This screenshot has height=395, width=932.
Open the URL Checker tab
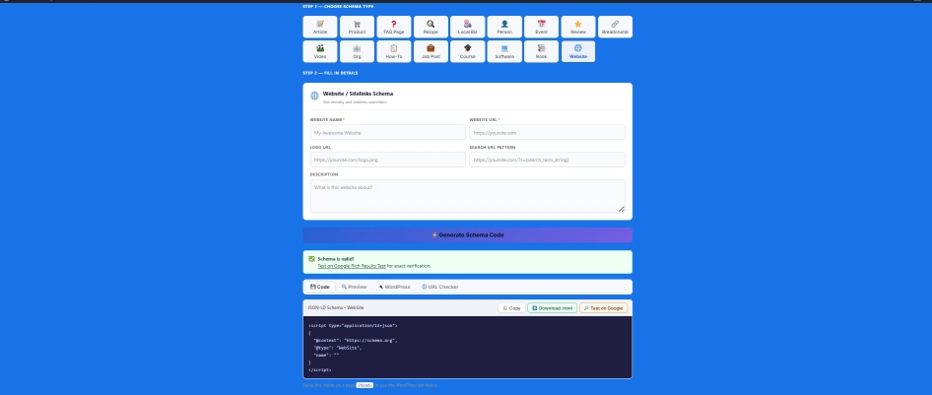tap(439, 287)
